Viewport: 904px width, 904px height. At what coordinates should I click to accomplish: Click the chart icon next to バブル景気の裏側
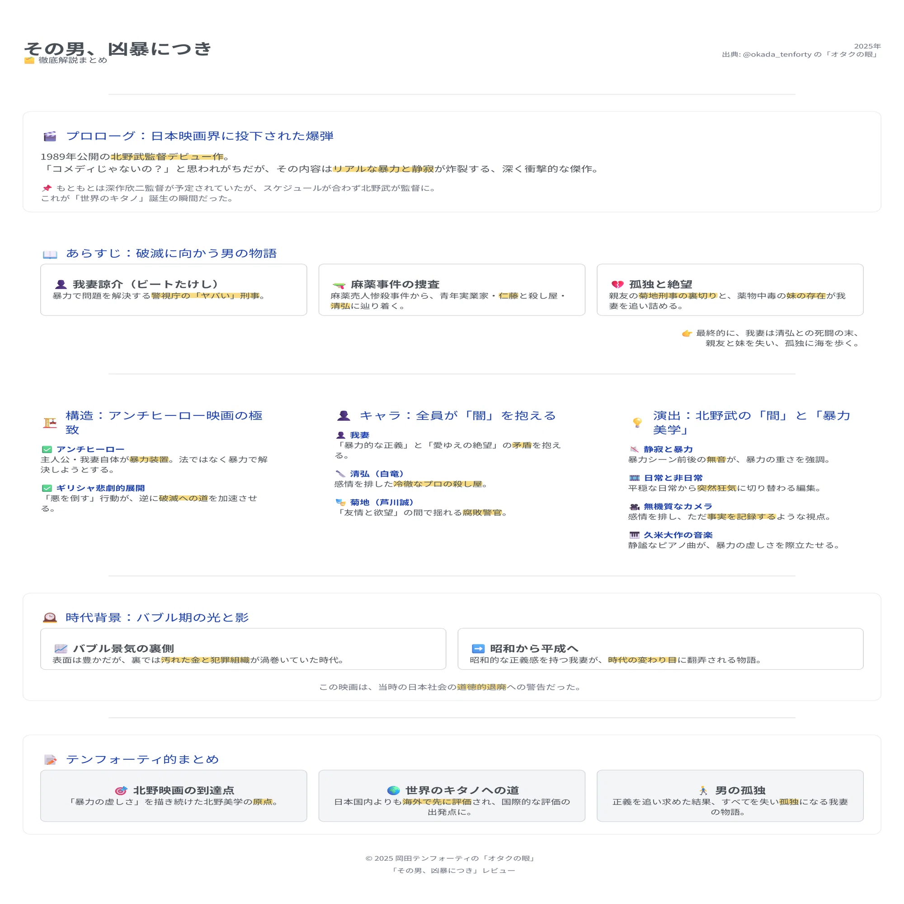[x=61, y=649]
